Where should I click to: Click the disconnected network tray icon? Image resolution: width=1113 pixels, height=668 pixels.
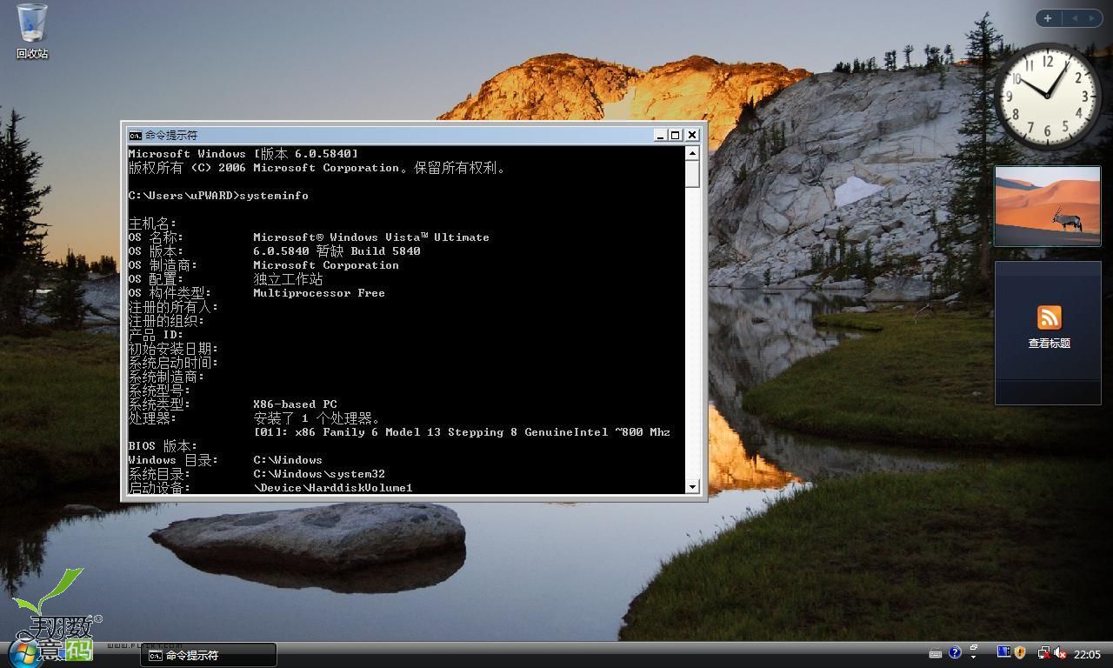1043,652
